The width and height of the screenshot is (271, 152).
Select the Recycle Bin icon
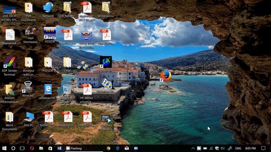pos(67,92)
